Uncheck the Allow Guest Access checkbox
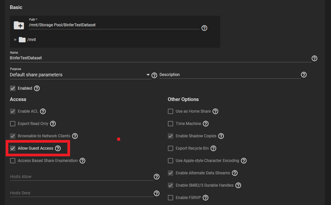 click(13, 148)
